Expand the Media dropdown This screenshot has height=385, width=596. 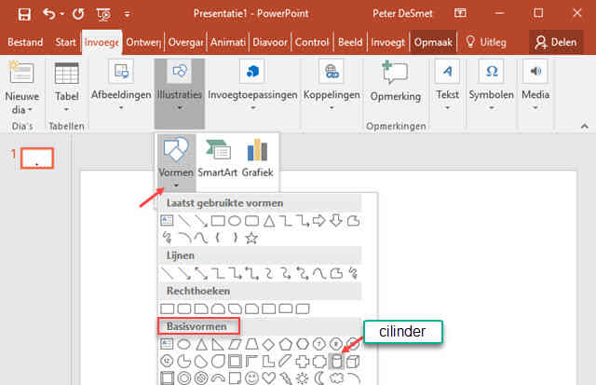(535, 108)
